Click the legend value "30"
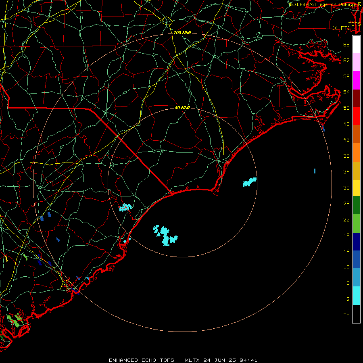Viewport: 363px width, 363px height. coord(346,188)
